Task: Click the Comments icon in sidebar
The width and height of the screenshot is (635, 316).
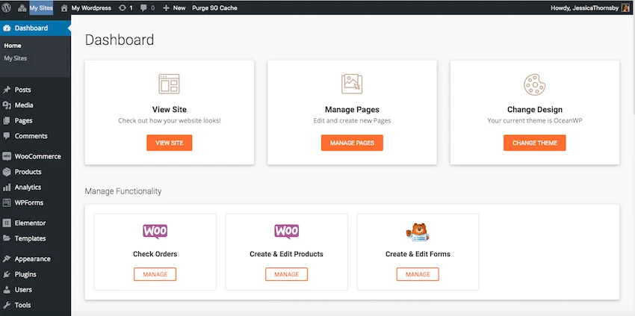Action: coord(7,136)
